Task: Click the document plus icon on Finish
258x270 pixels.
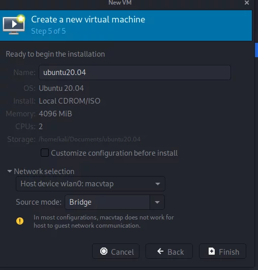Action: click(x=212, y=251)
